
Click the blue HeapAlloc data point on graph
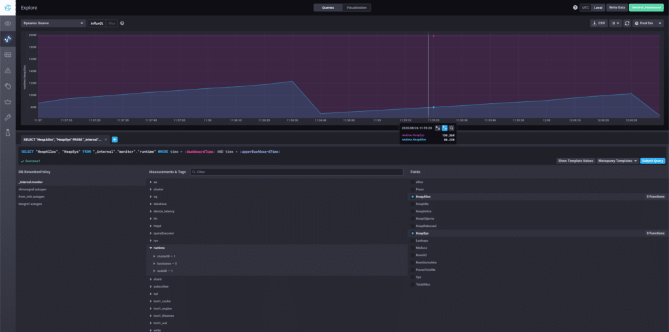434,107
